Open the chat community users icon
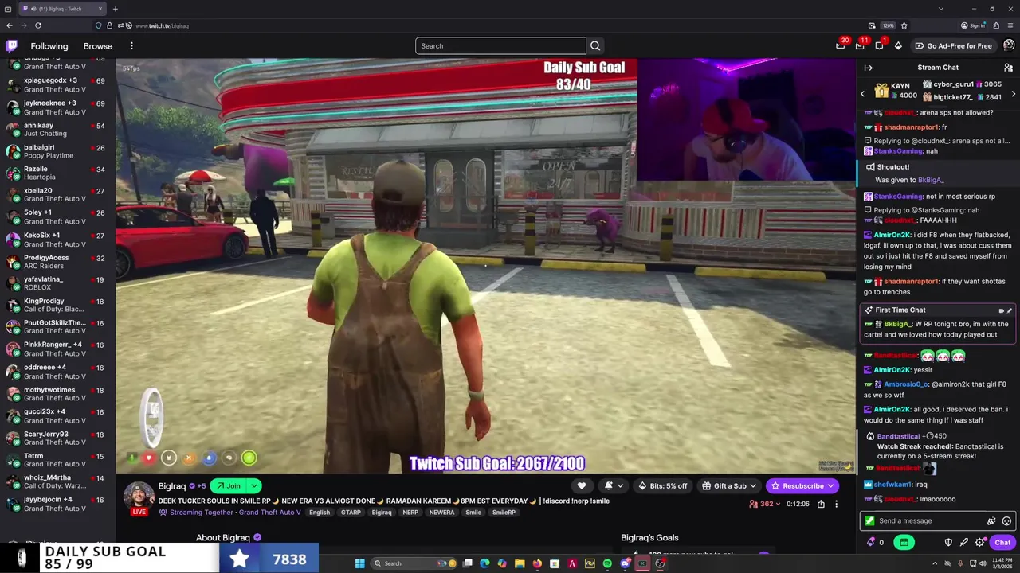Image resolution: width=1020 pixels, height=573 pixels. (x=1008, y=68)
